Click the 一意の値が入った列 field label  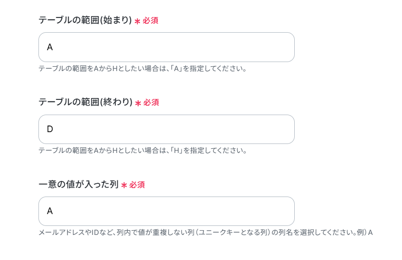tap(78, 184)
